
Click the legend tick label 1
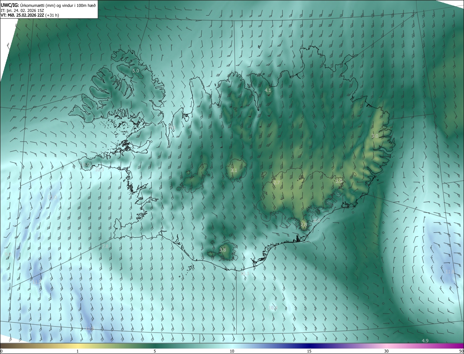78,351
